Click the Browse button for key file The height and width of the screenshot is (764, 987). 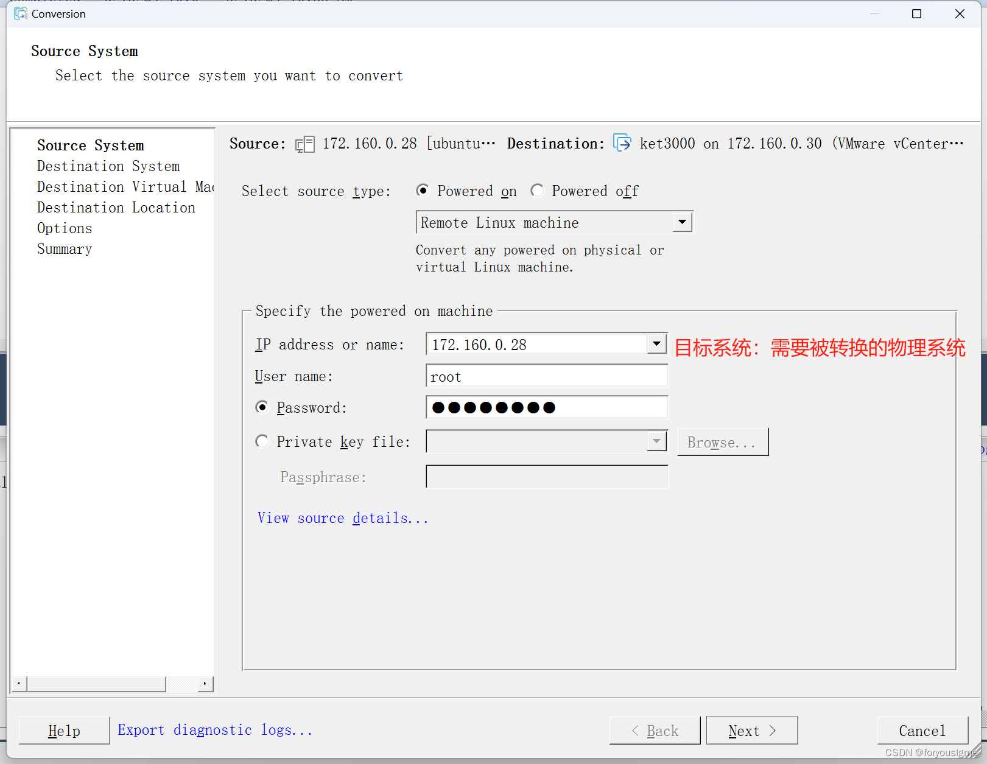pos(723,442)
